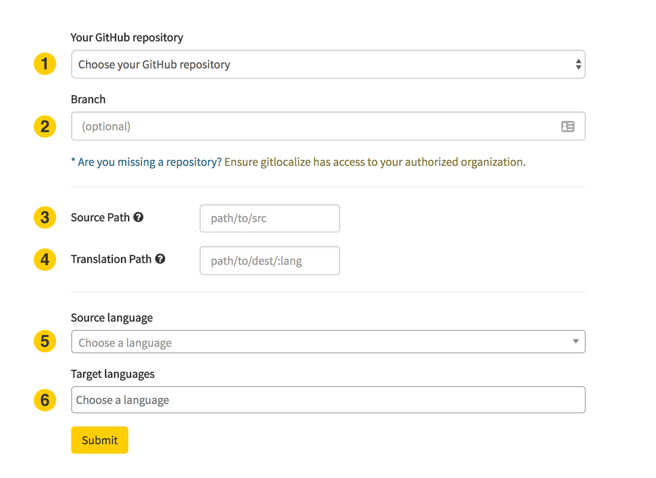Click the "Source language" label
The image size is (656, 478).
(x=112, y=318)
